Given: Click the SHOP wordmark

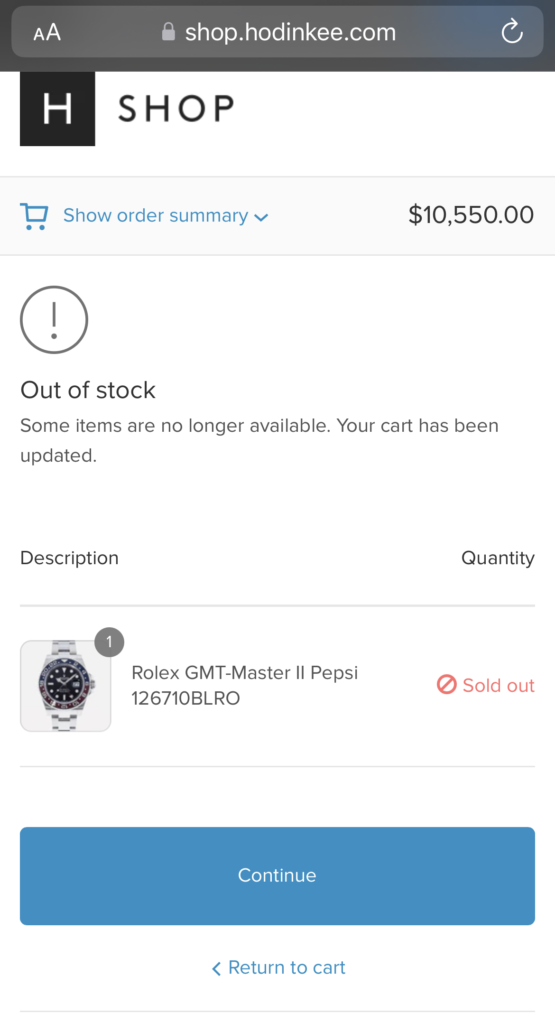Looking at the screenshot, I should (176, 108).
